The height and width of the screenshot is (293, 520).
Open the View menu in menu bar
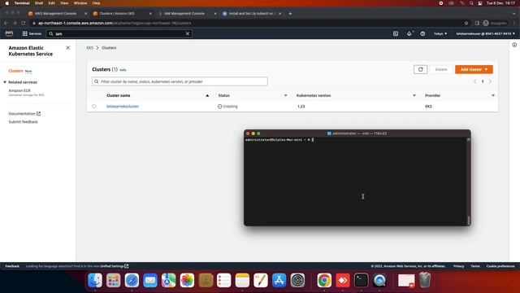pos(64,3)
